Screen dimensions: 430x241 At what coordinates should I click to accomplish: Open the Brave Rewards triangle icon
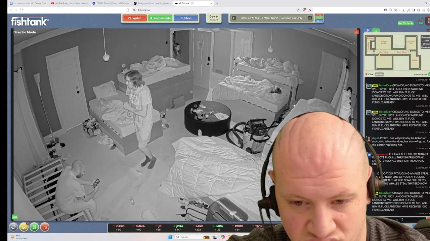(x=310, y=10)
